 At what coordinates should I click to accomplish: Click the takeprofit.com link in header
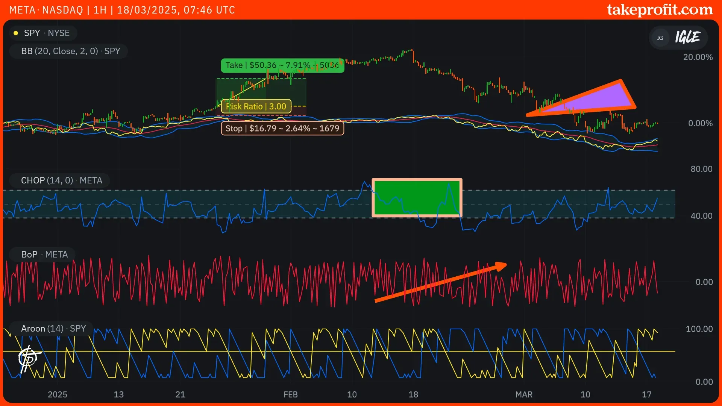click(660, 10)
